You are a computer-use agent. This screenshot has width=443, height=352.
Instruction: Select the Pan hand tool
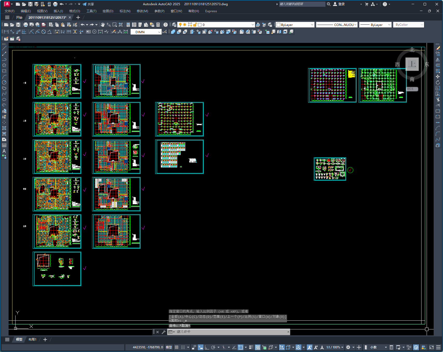103,25
